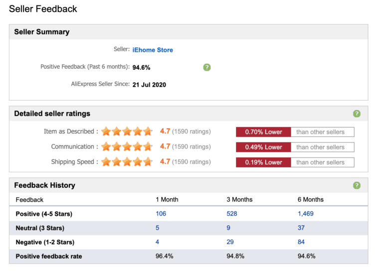This screenshot has width=383, height=276.
Task: Click the 37 neutral feedback count
Action: tap(301, 228)
